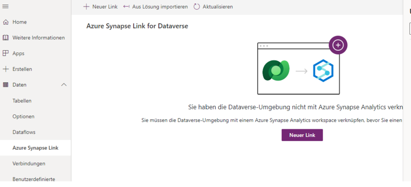Click the import arrow icon in toolbar
The image size is (411, 187).
(x=126, y=6)
